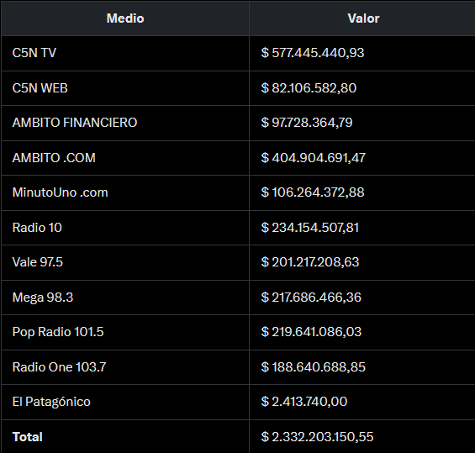
Task: Click the value $ 82.106.582,80
Action: coord(309,88)
